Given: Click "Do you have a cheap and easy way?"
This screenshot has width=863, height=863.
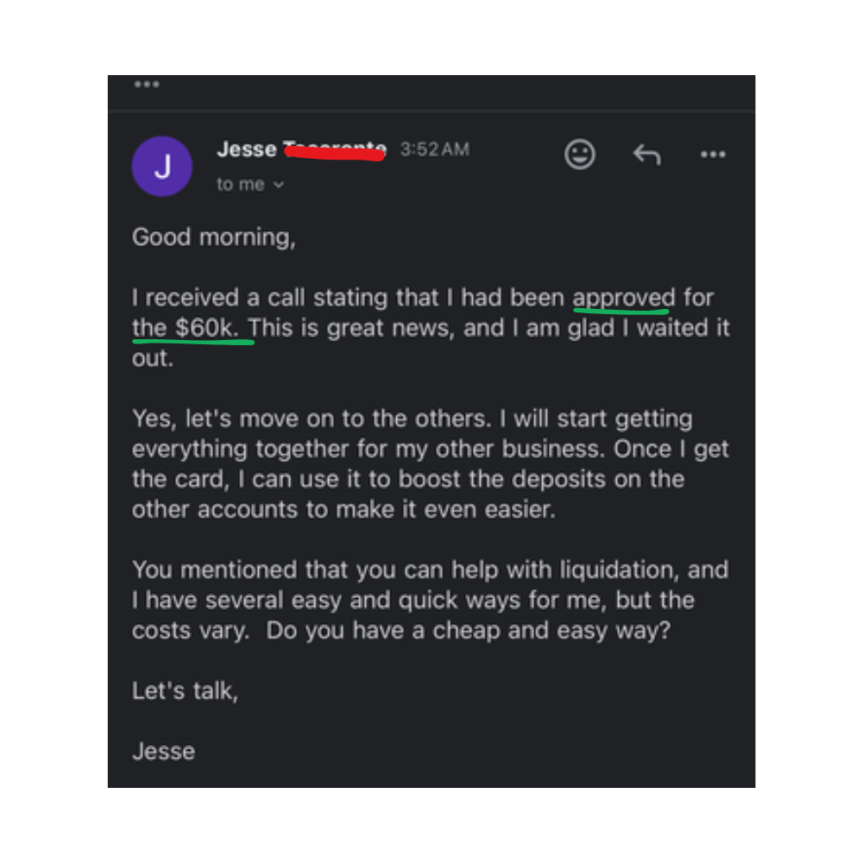Looking at the screenshot, I should (x=468, y=631).
